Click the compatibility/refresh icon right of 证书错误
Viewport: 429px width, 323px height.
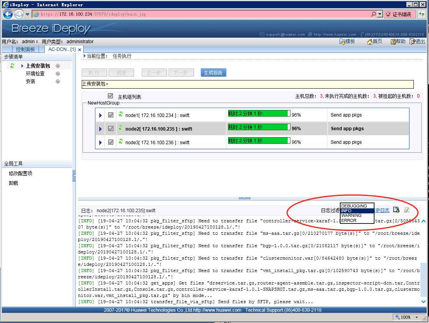[422, 14]
